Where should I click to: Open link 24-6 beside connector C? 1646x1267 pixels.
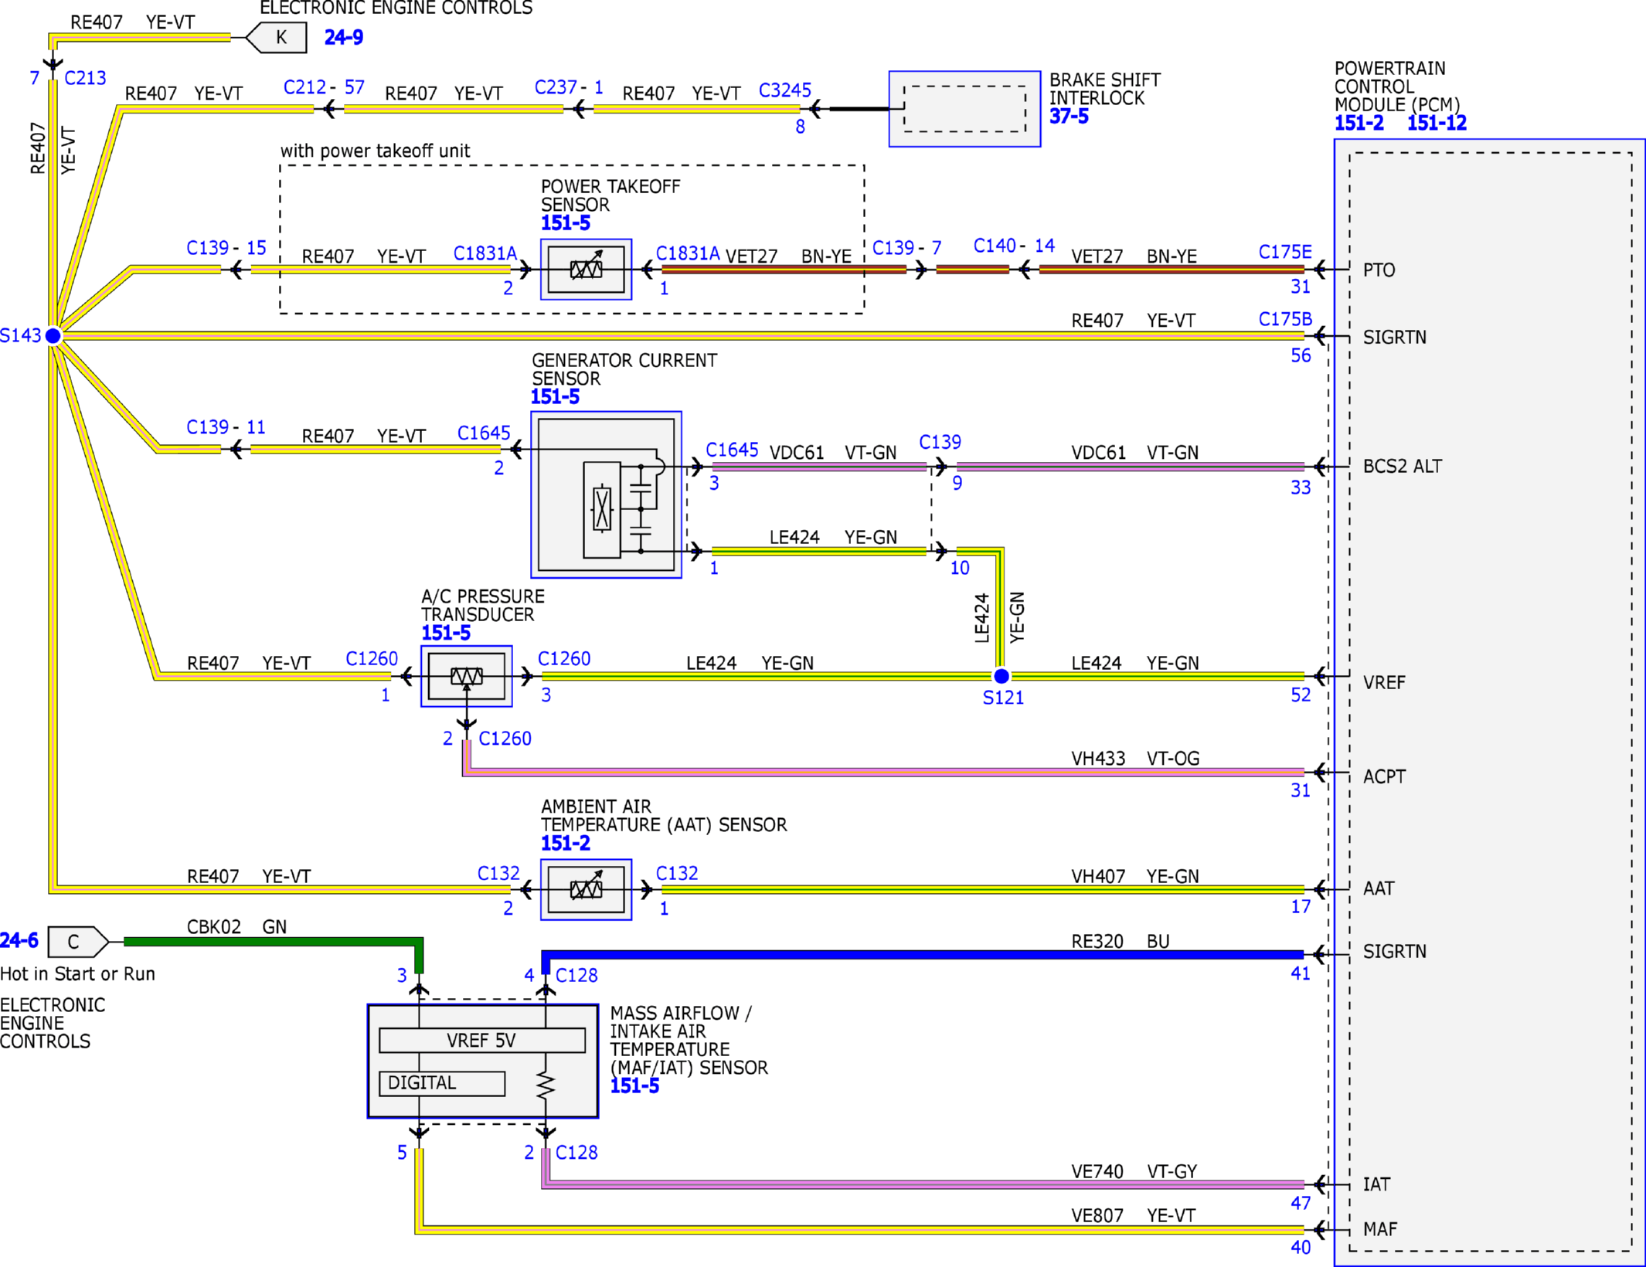click(19, 940)
